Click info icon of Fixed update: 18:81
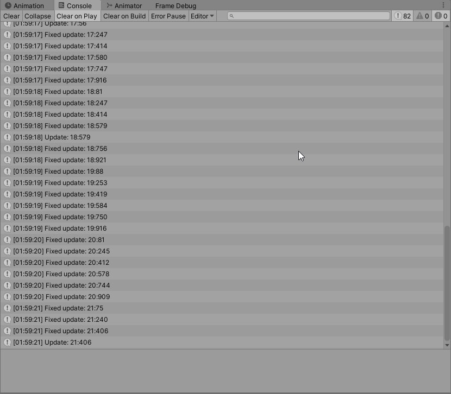The image size is (451, 394). tap(7, 92)
